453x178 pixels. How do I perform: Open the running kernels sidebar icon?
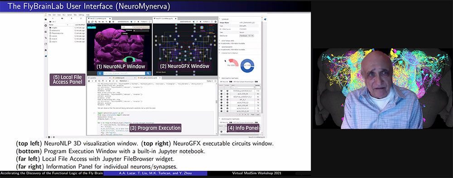tap(46, 25)
